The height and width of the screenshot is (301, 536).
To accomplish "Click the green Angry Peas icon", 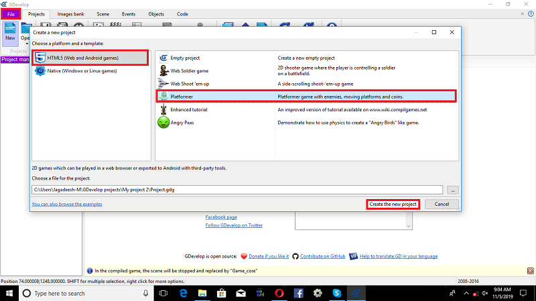I will point(163,123).
